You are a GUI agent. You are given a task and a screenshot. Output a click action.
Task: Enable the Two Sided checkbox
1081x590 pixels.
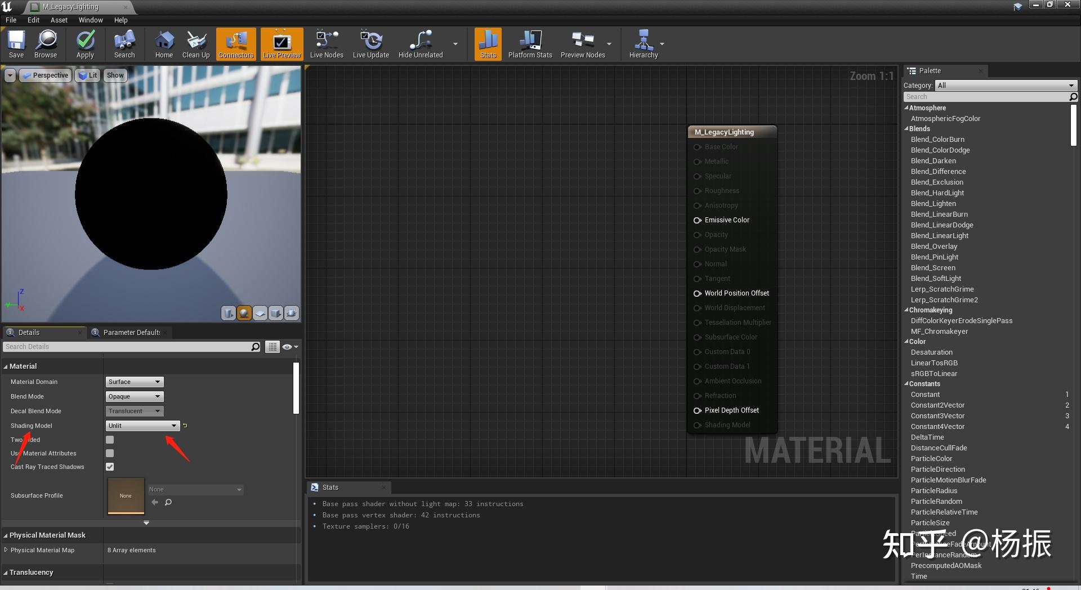pyautogui.click(x=110, y=440)
